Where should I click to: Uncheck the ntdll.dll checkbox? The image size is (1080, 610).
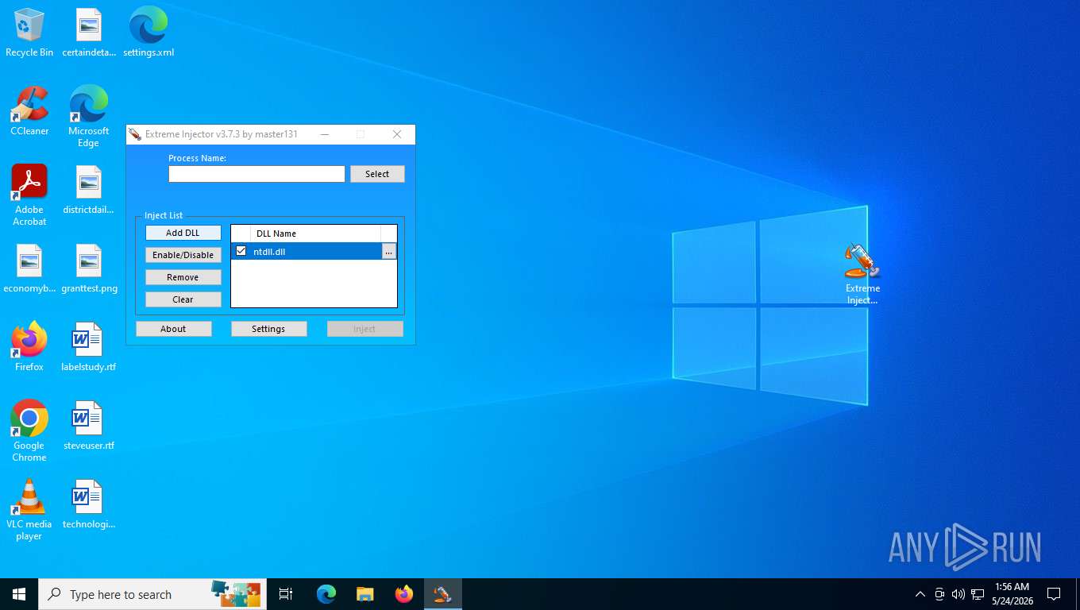[241, 251]
